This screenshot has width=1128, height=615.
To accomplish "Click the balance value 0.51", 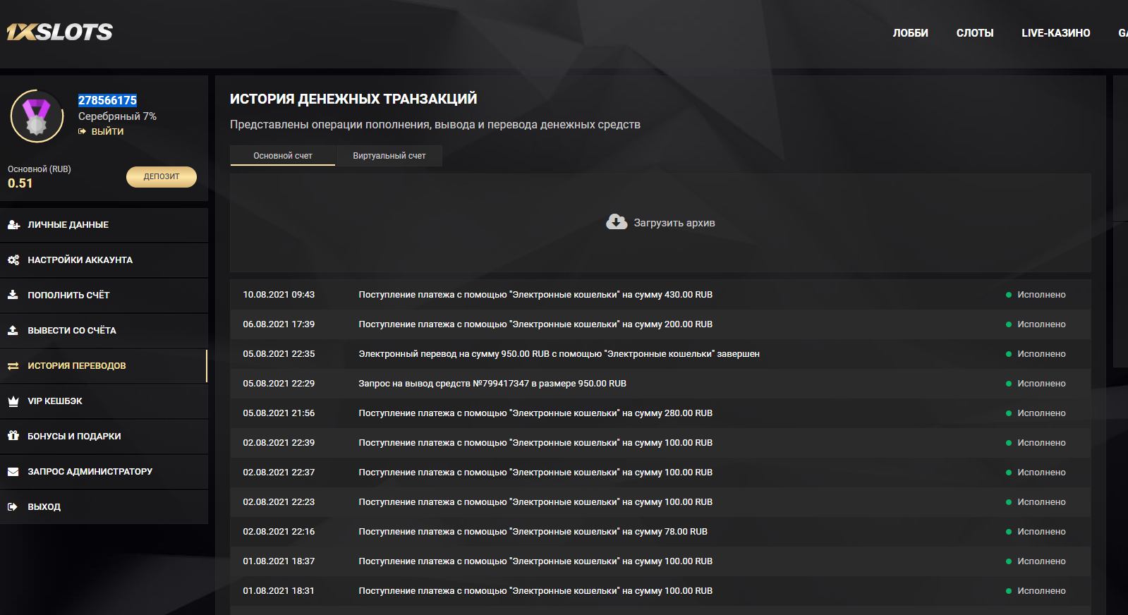I will [20, 183].
